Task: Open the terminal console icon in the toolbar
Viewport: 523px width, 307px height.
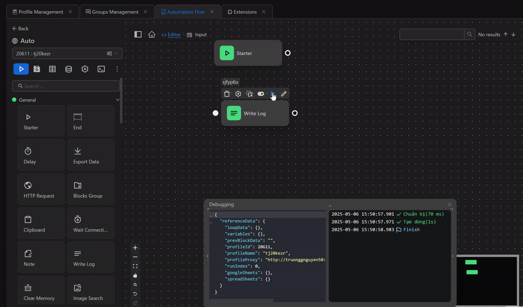Action: [x=101, y=69]
